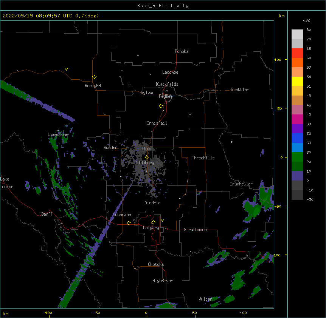Click the white plus marker northeast of Drumheller
Screen dimensions: 326x318
(231, 142)
